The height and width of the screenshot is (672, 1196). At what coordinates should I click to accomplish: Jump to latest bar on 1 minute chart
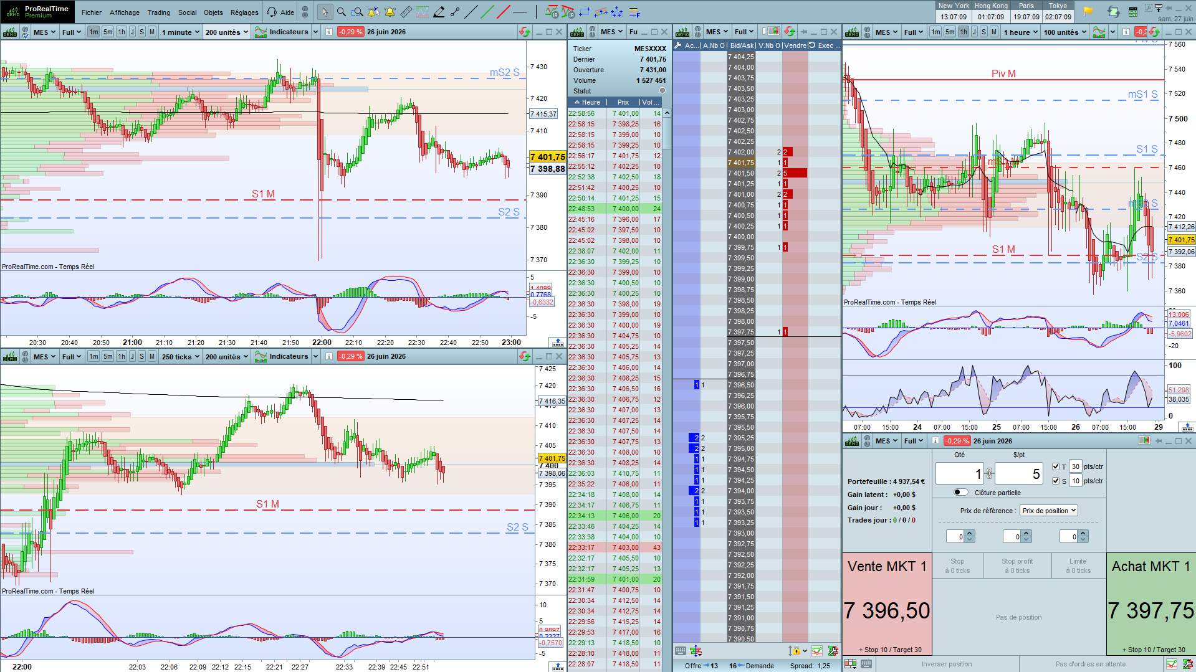coord(557,343)
